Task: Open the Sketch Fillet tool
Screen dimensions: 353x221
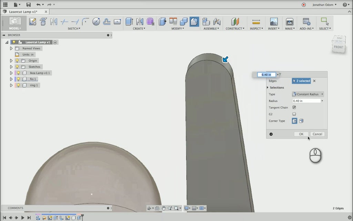Action: click(x=85, y=22)
